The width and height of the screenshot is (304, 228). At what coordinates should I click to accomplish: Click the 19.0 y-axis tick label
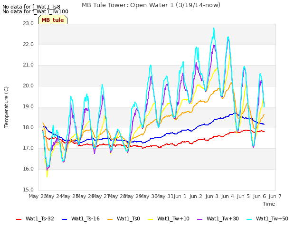(x=28, y=106)
